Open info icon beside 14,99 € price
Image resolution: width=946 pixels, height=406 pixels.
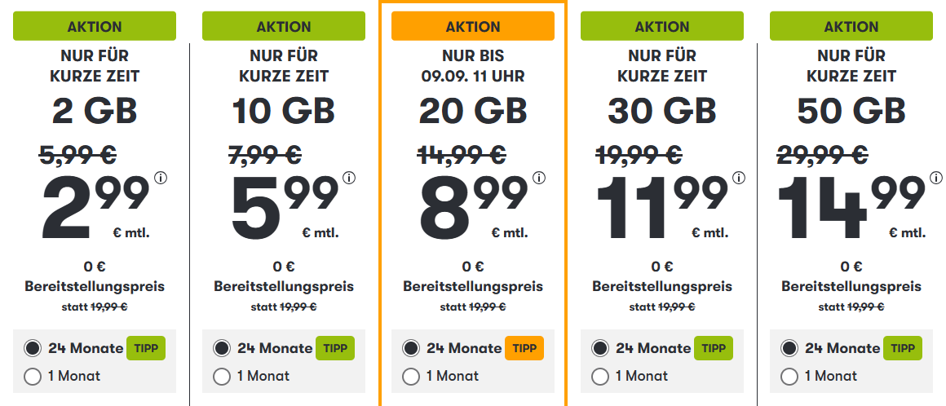point(935,178)
